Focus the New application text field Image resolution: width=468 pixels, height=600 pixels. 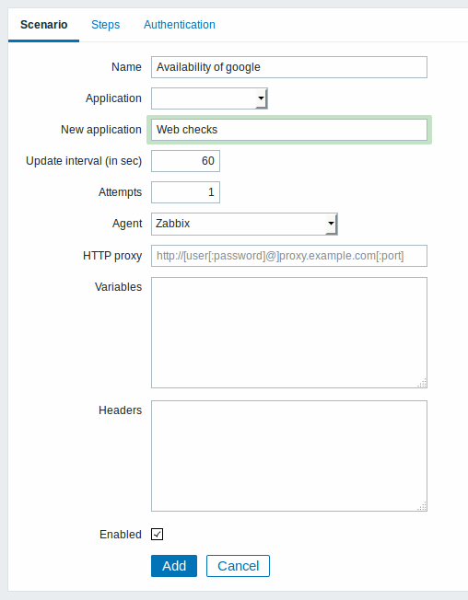pos(289,130)
